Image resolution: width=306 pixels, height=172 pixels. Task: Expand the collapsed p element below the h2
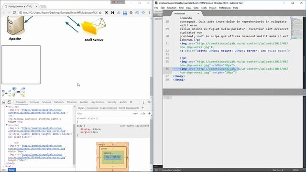[7, 125]
